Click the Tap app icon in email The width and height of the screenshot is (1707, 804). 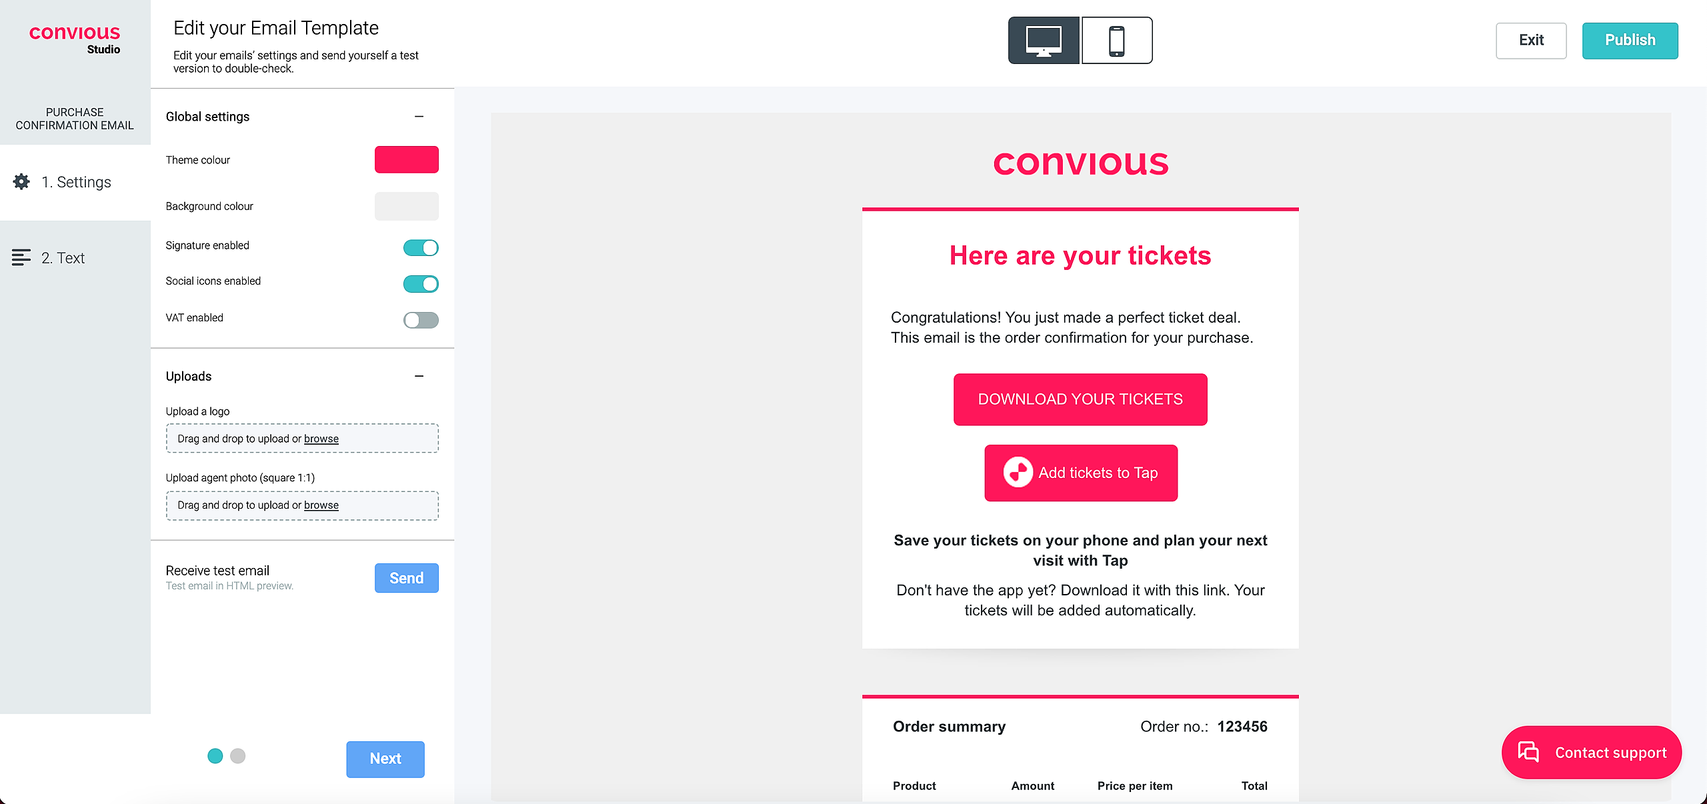pyautogui.click(x=1018, y=473)
